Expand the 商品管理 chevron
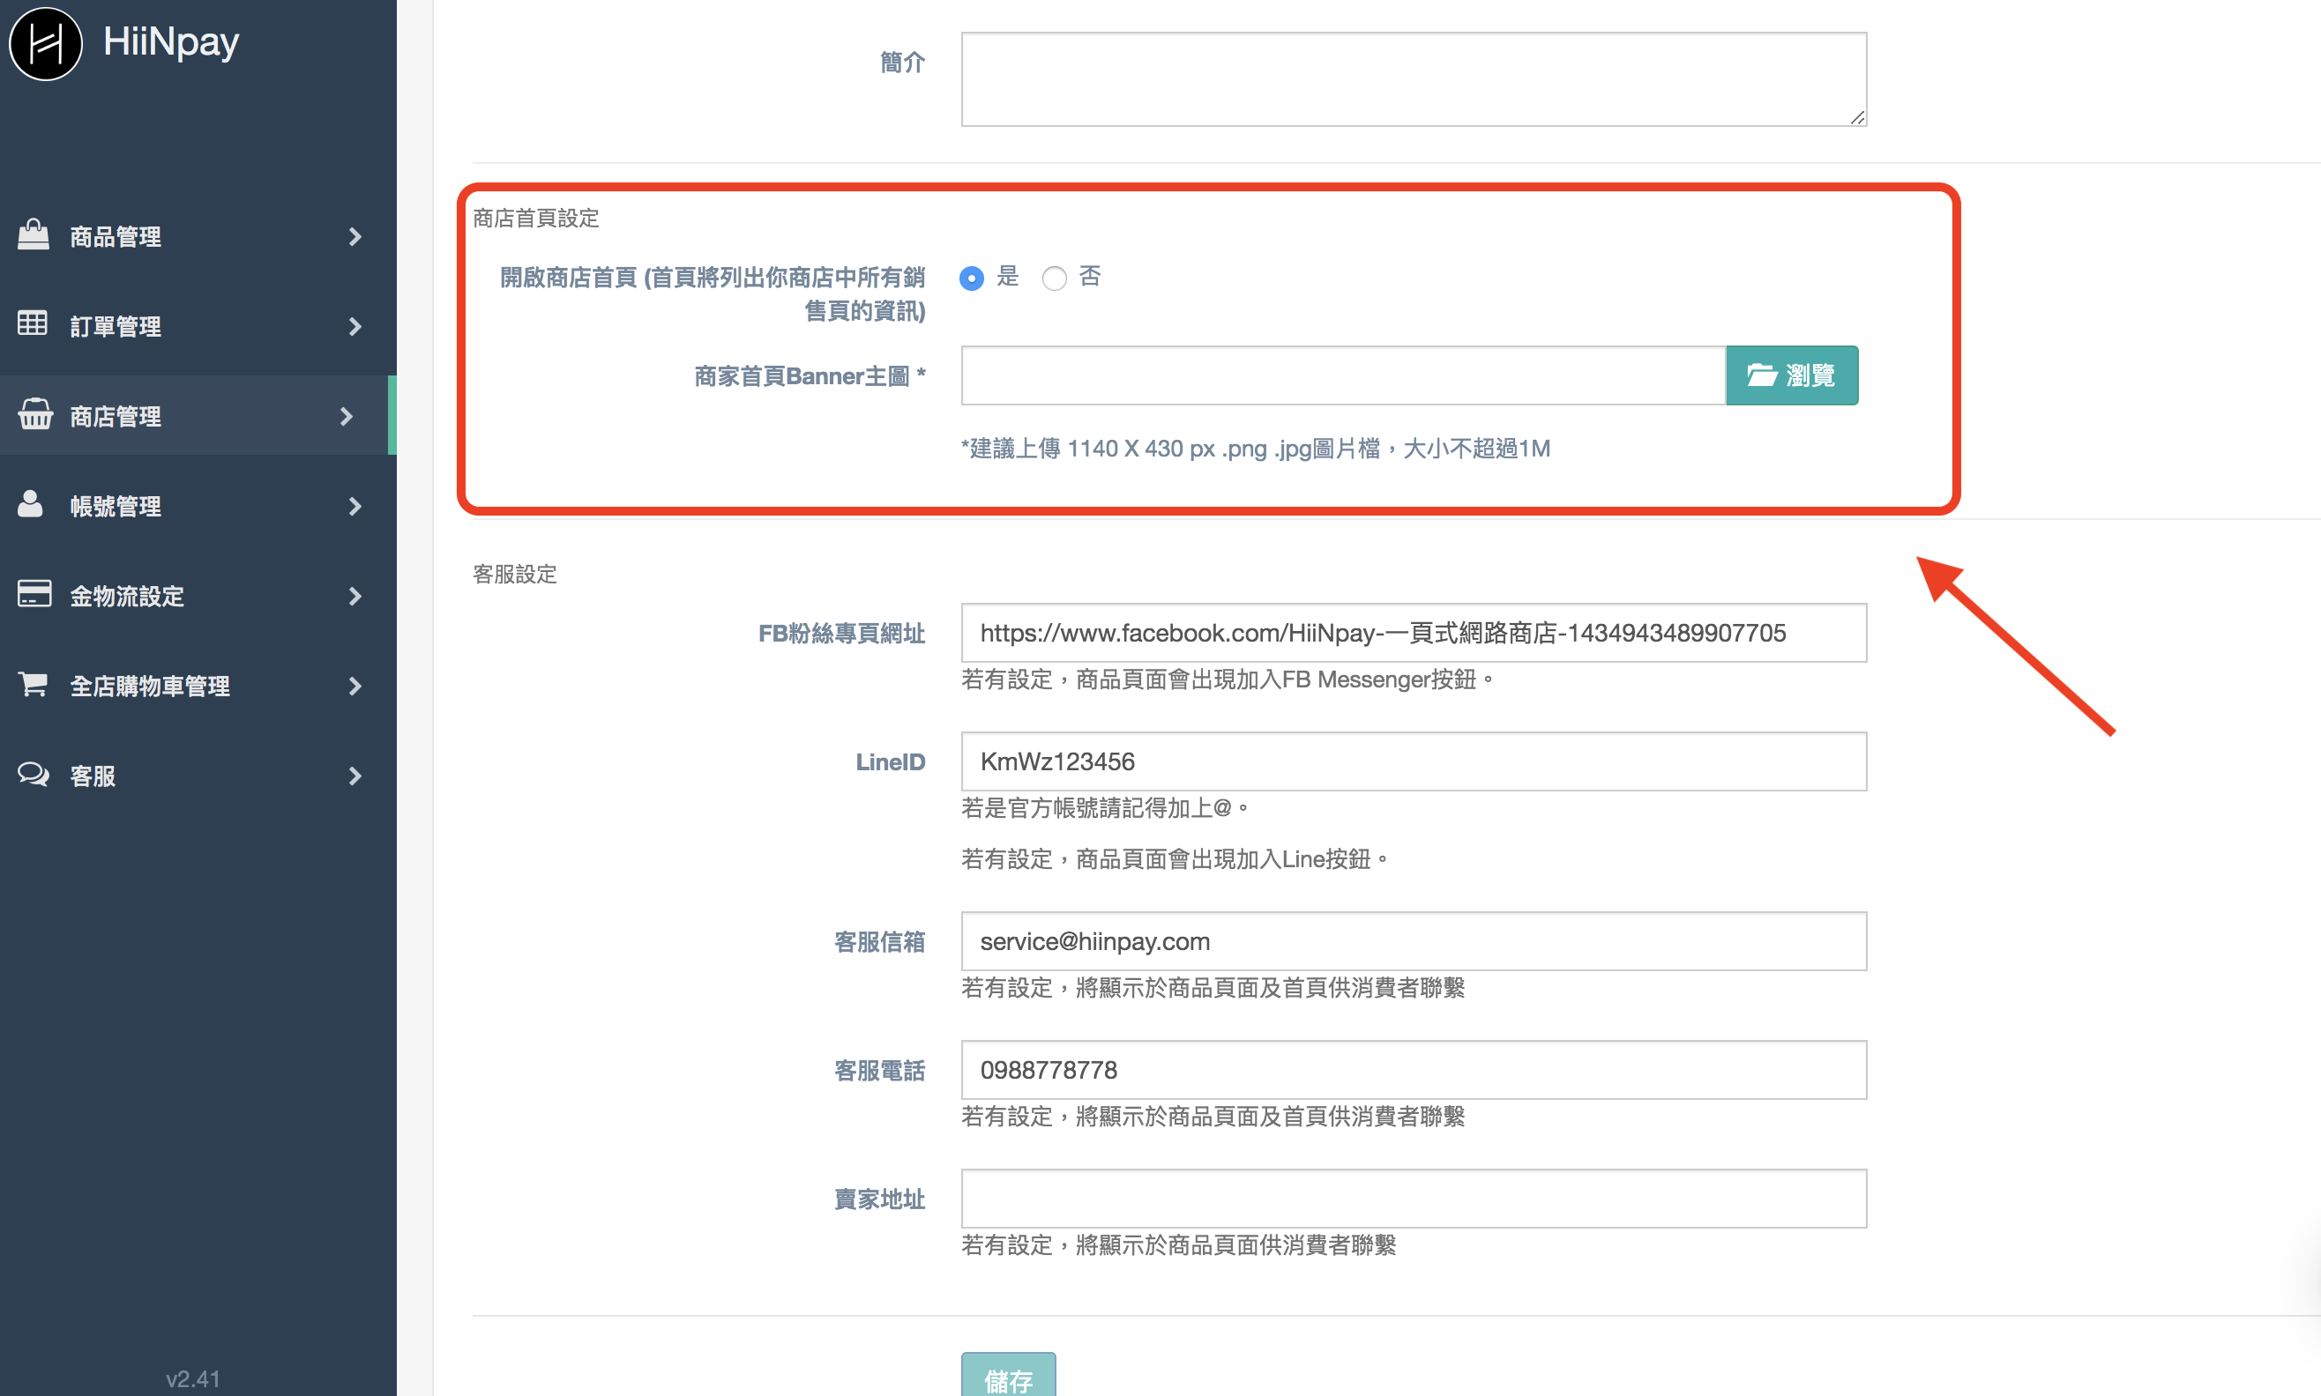The height and width of the screenshot is (1396, 2321). (x=354, y=237)
